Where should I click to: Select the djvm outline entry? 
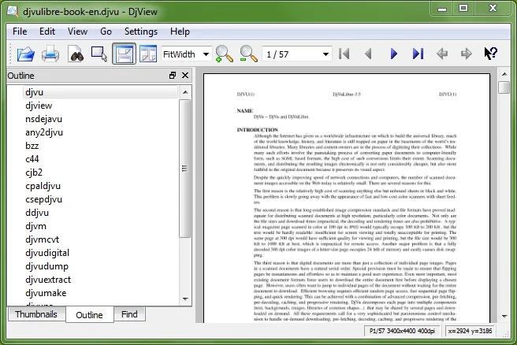pyautogui.click(x=36, y=226)
